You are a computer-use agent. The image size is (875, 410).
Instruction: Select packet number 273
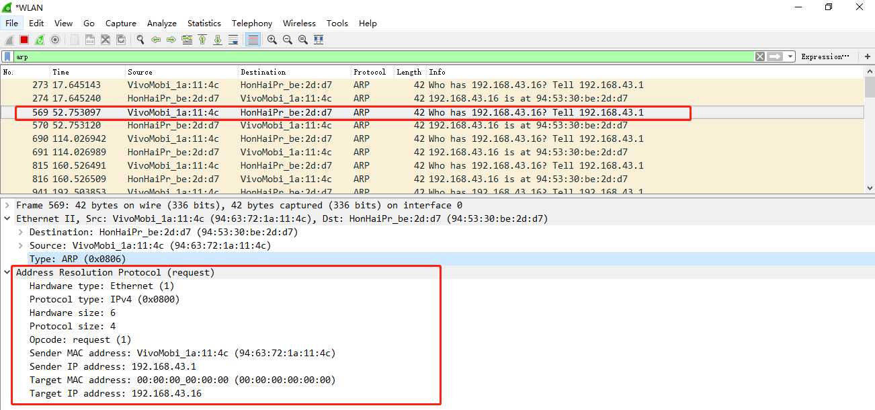[432, 85]
